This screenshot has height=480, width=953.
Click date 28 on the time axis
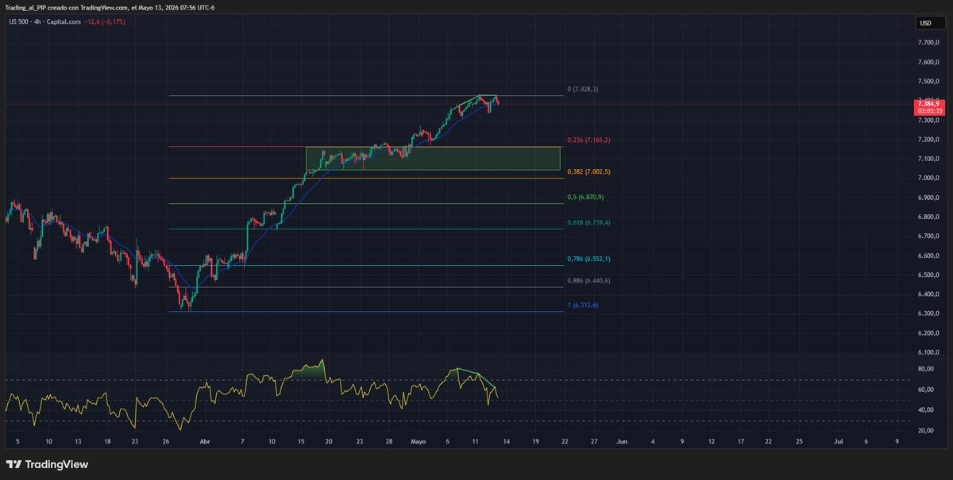389,440
